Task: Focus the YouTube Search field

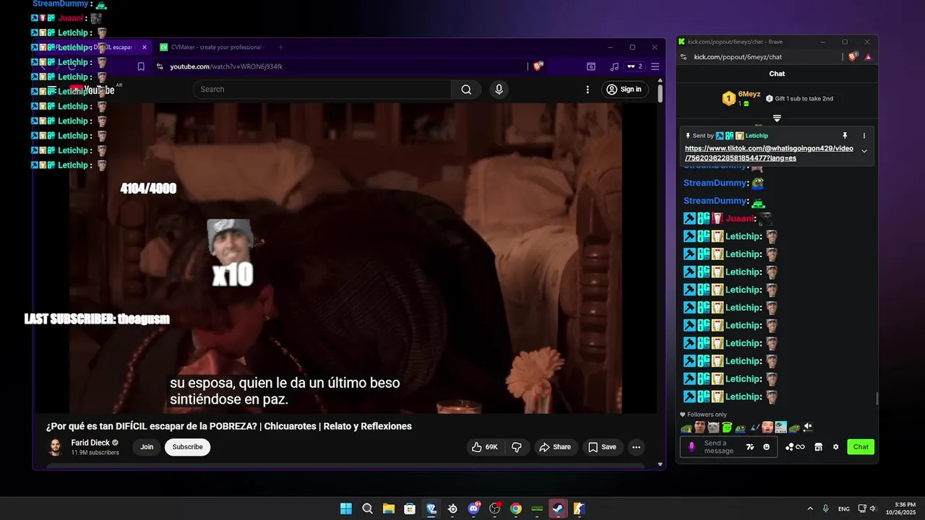Action: pyautogui.click(x=322, y=90)
